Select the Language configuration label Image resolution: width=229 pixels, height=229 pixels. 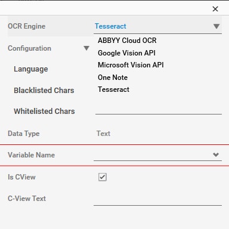tap(31, 69)
